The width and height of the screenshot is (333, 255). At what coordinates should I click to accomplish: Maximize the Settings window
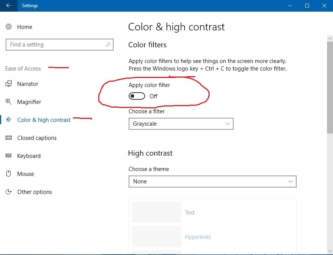(307, 6)
